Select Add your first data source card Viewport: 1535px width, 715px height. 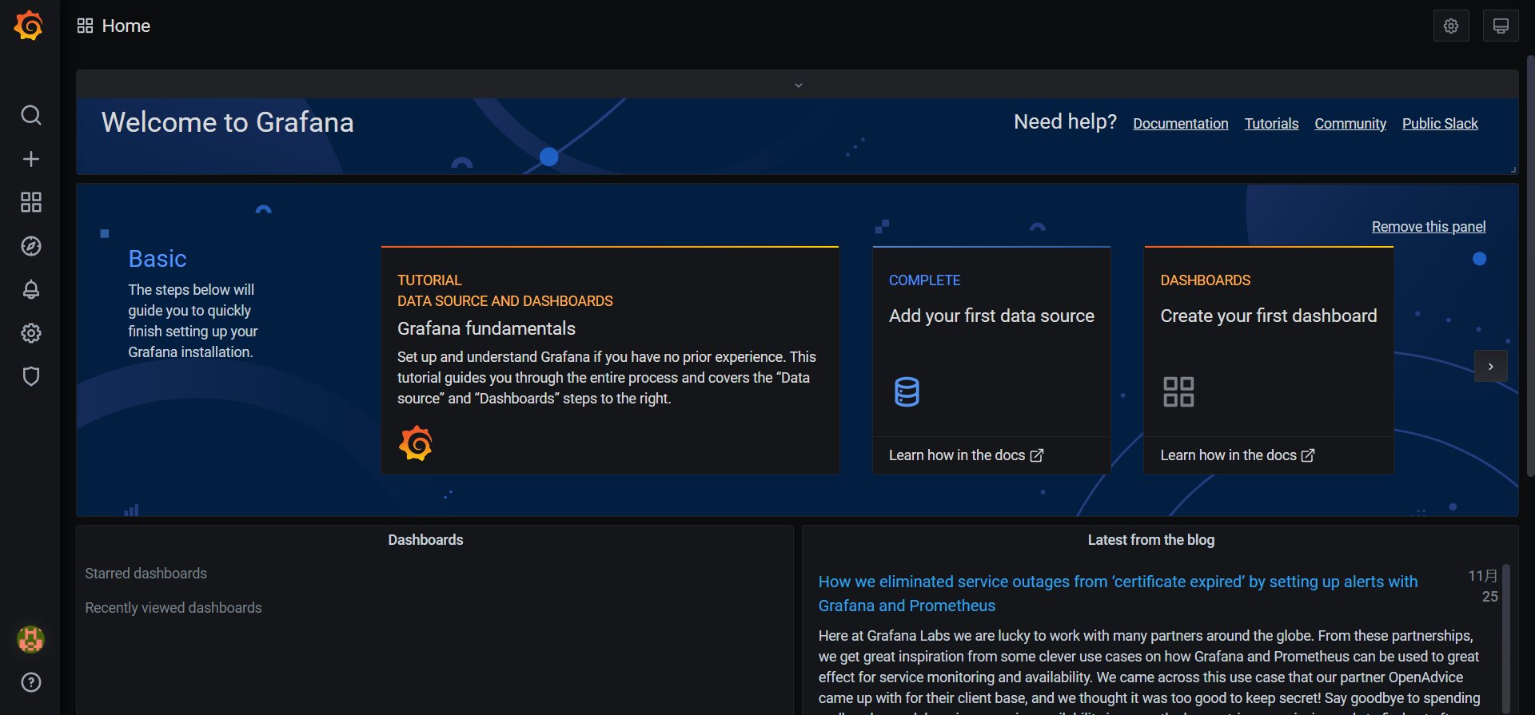click(x=991, y=360)
